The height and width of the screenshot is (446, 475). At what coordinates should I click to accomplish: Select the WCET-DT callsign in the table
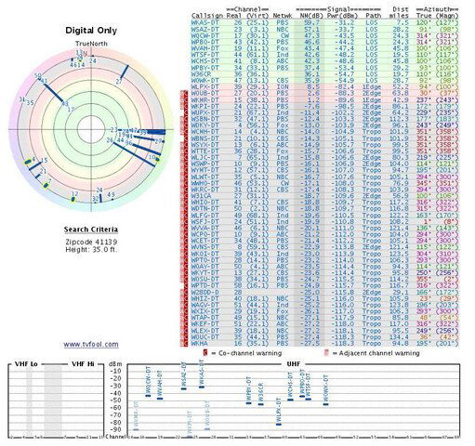pyautogui.click(x=205, y=241)
